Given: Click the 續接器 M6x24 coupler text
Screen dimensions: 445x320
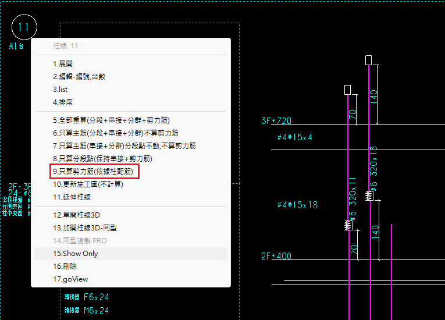Looking at the screenshot, I should tap(87, 310).
